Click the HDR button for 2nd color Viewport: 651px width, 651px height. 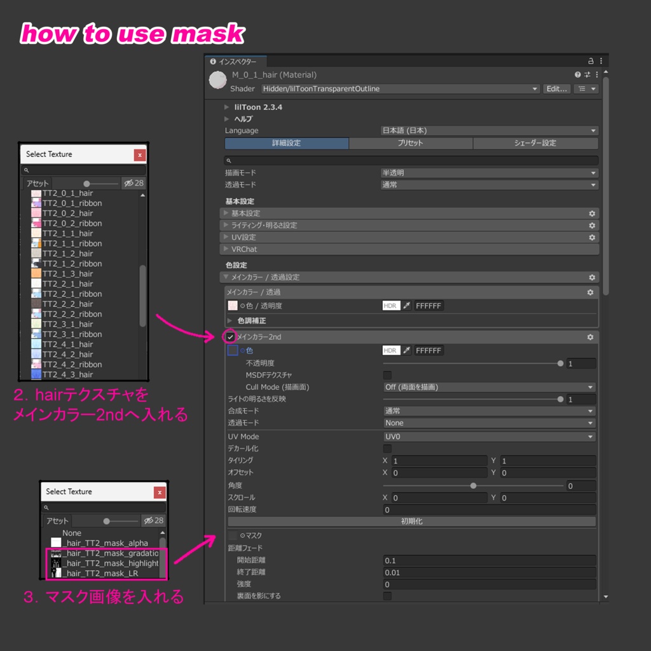tap(391, 351)
